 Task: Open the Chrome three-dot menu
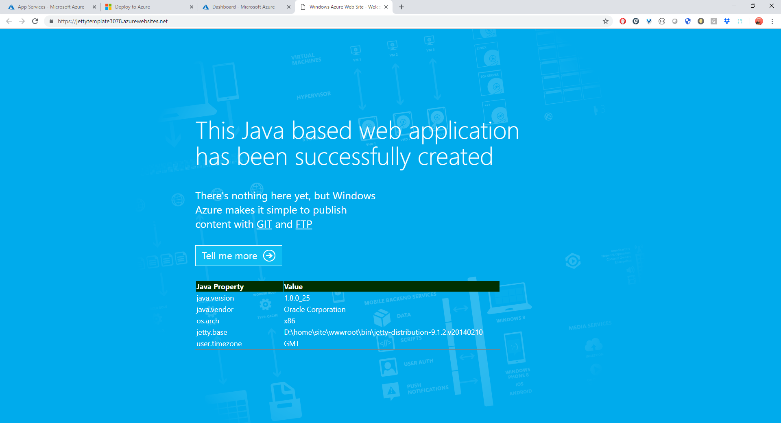[x=772, y=21]
